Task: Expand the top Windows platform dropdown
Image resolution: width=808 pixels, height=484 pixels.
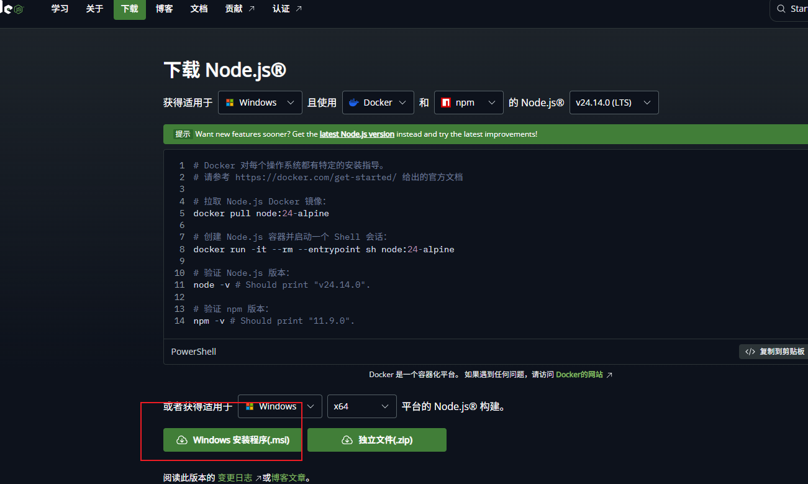Action: (260, 103)
